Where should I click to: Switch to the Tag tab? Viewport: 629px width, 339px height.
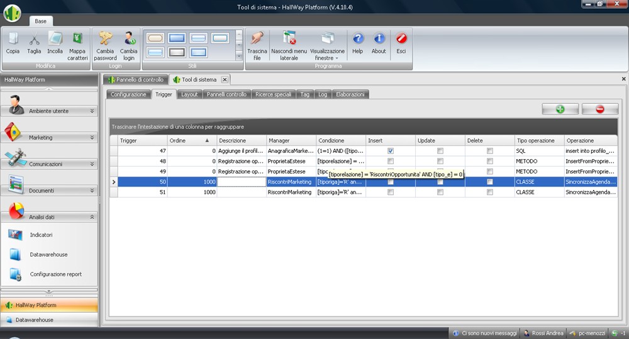[x=305, y=94]
